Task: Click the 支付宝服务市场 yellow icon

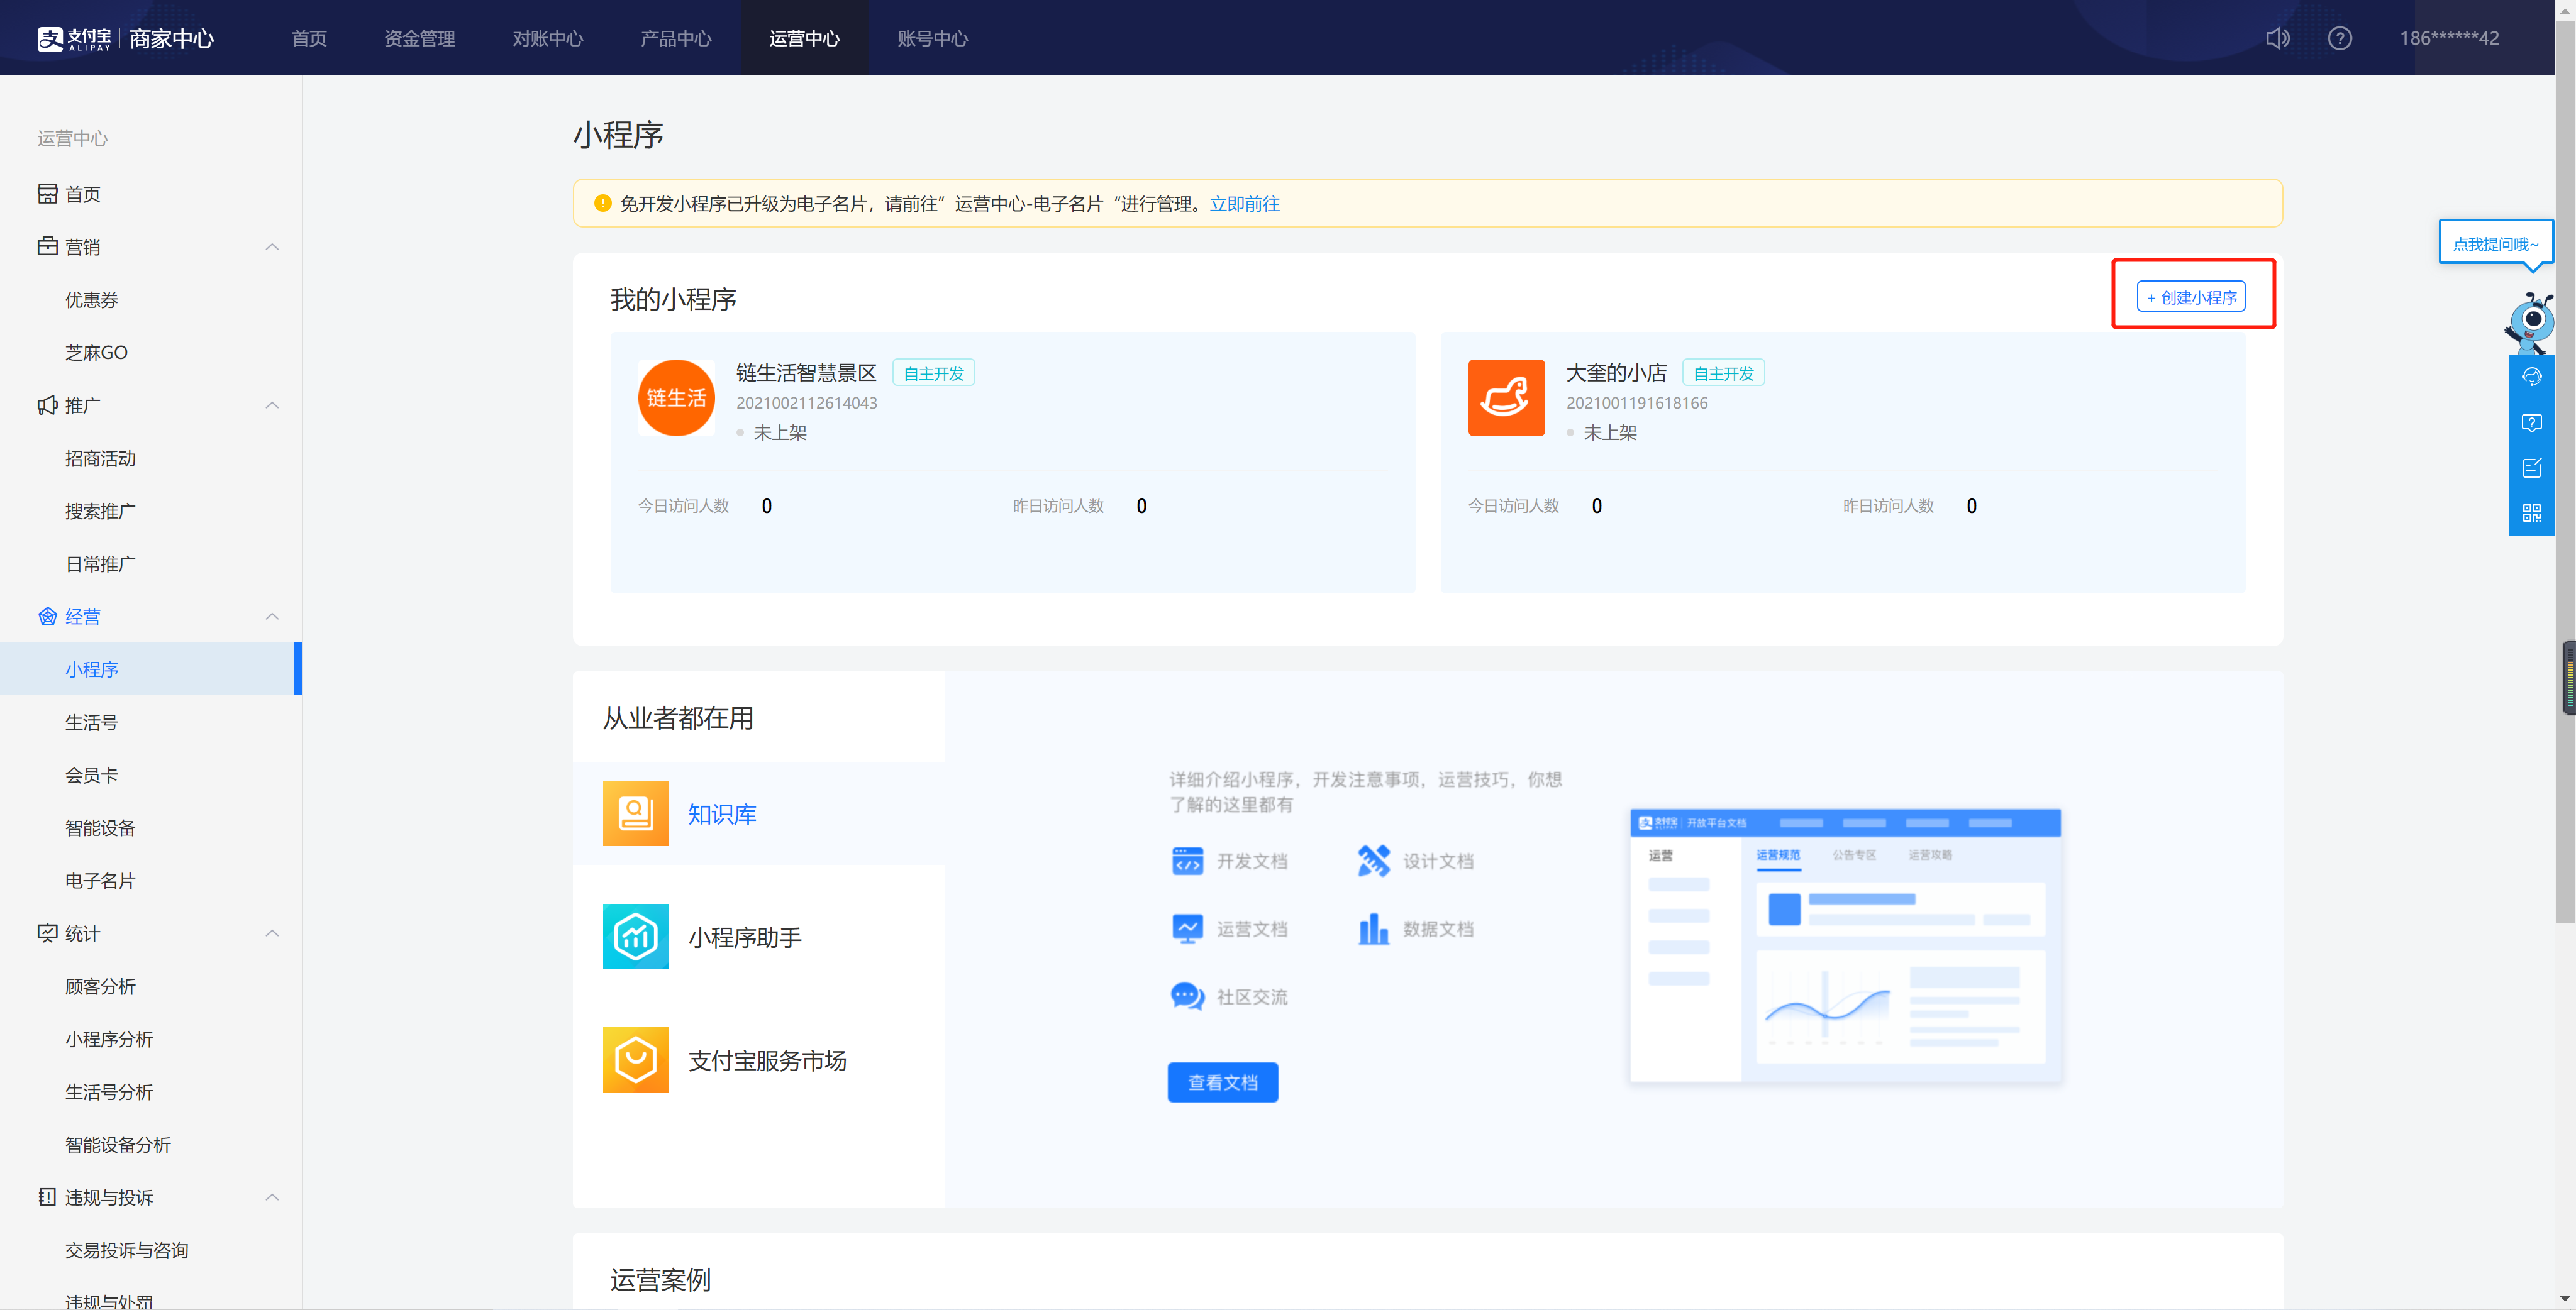Action: (635, 1059)
